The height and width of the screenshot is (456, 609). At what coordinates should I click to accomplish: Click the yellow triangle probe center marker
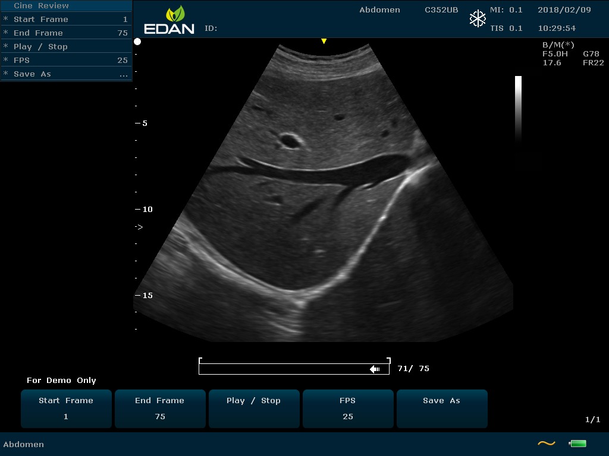(x=324, y=41)
